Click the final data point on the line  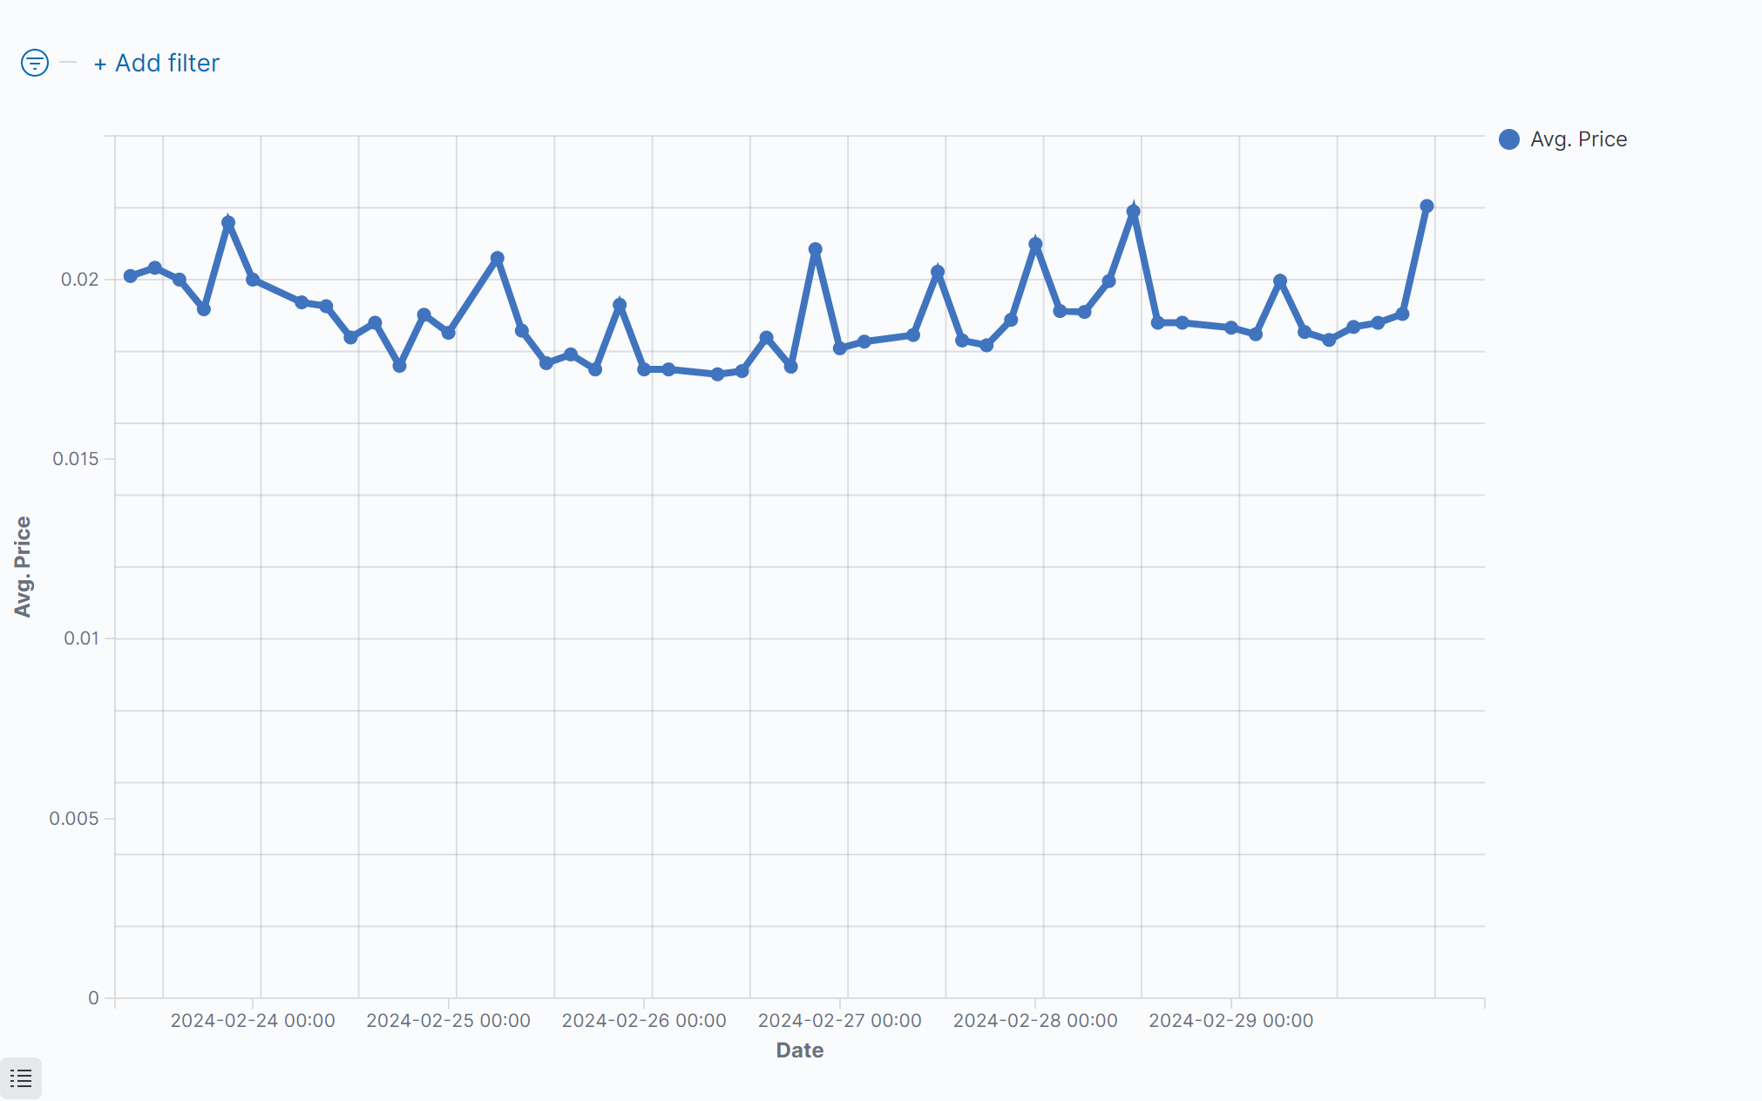(1427, 206)
